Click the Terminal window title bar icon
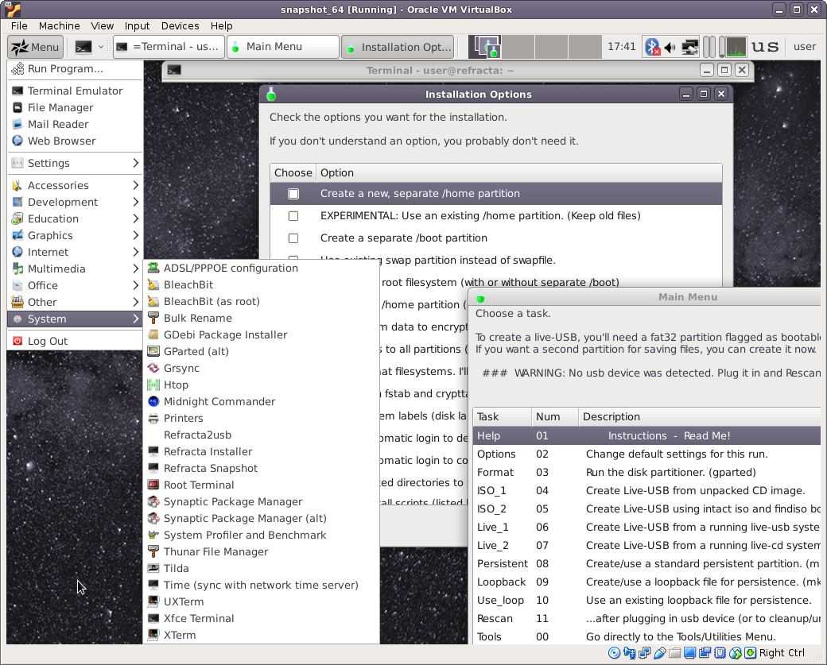827x665 pixels. tap(174, 70)
